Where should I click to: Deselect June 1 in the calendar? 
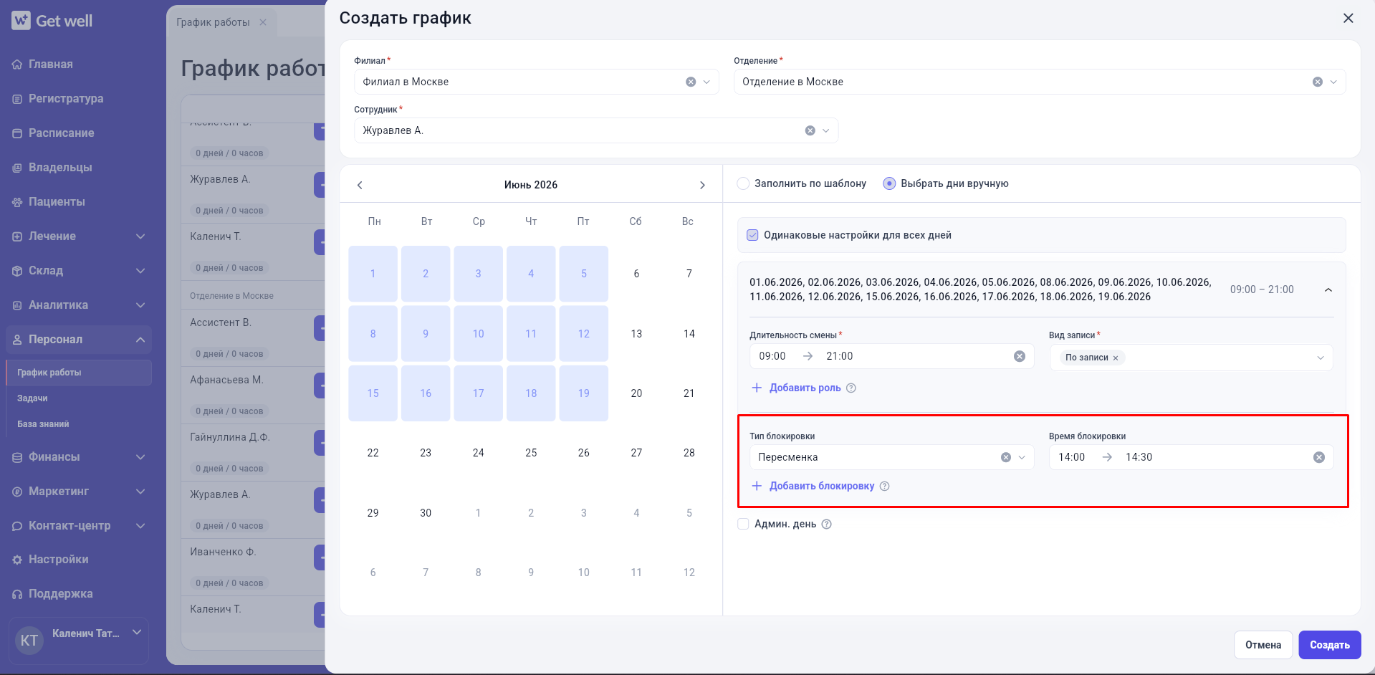tap(373, 274)
